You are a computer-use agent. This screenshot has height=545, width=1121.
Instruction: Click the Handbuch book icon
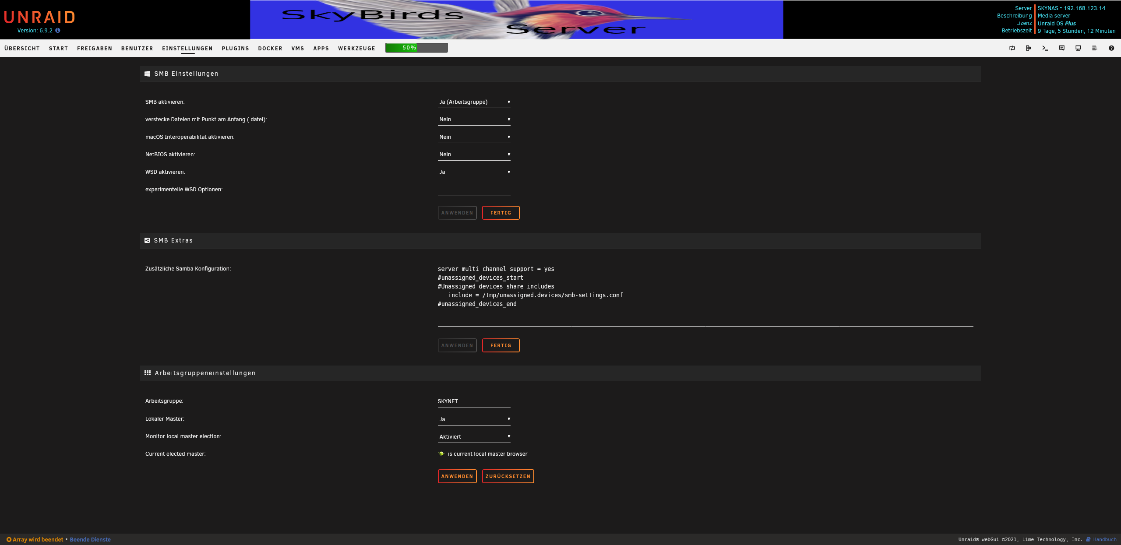coord(1088,539)
